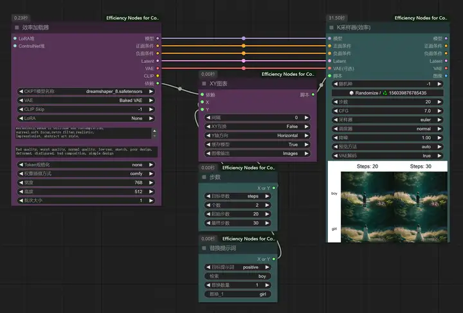Click the green recycle icon before the seed number

point(385,93)
